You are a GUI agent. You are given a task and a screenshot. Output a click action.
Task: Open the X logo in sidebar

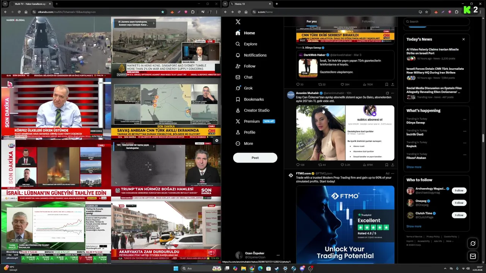pyautogui.click(x=238, y=22)
